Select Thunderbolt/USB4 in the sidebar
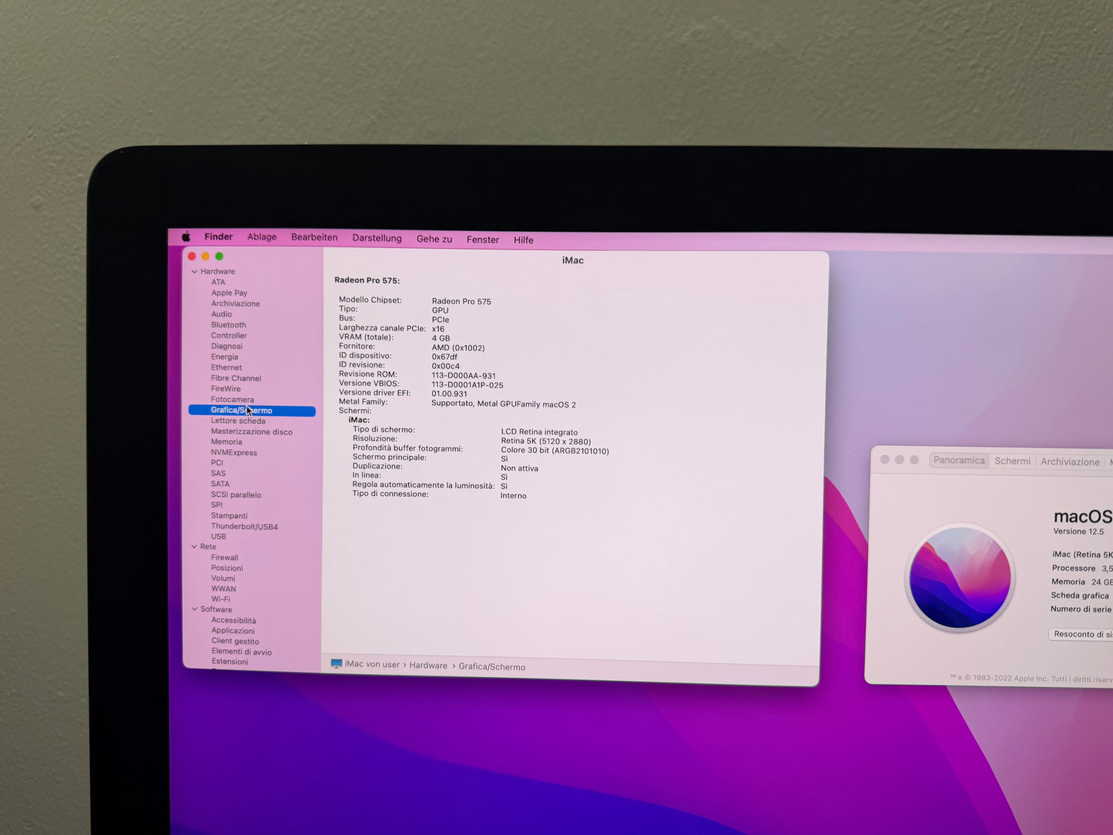This screenshot has height=835, width=1113. 245,527
